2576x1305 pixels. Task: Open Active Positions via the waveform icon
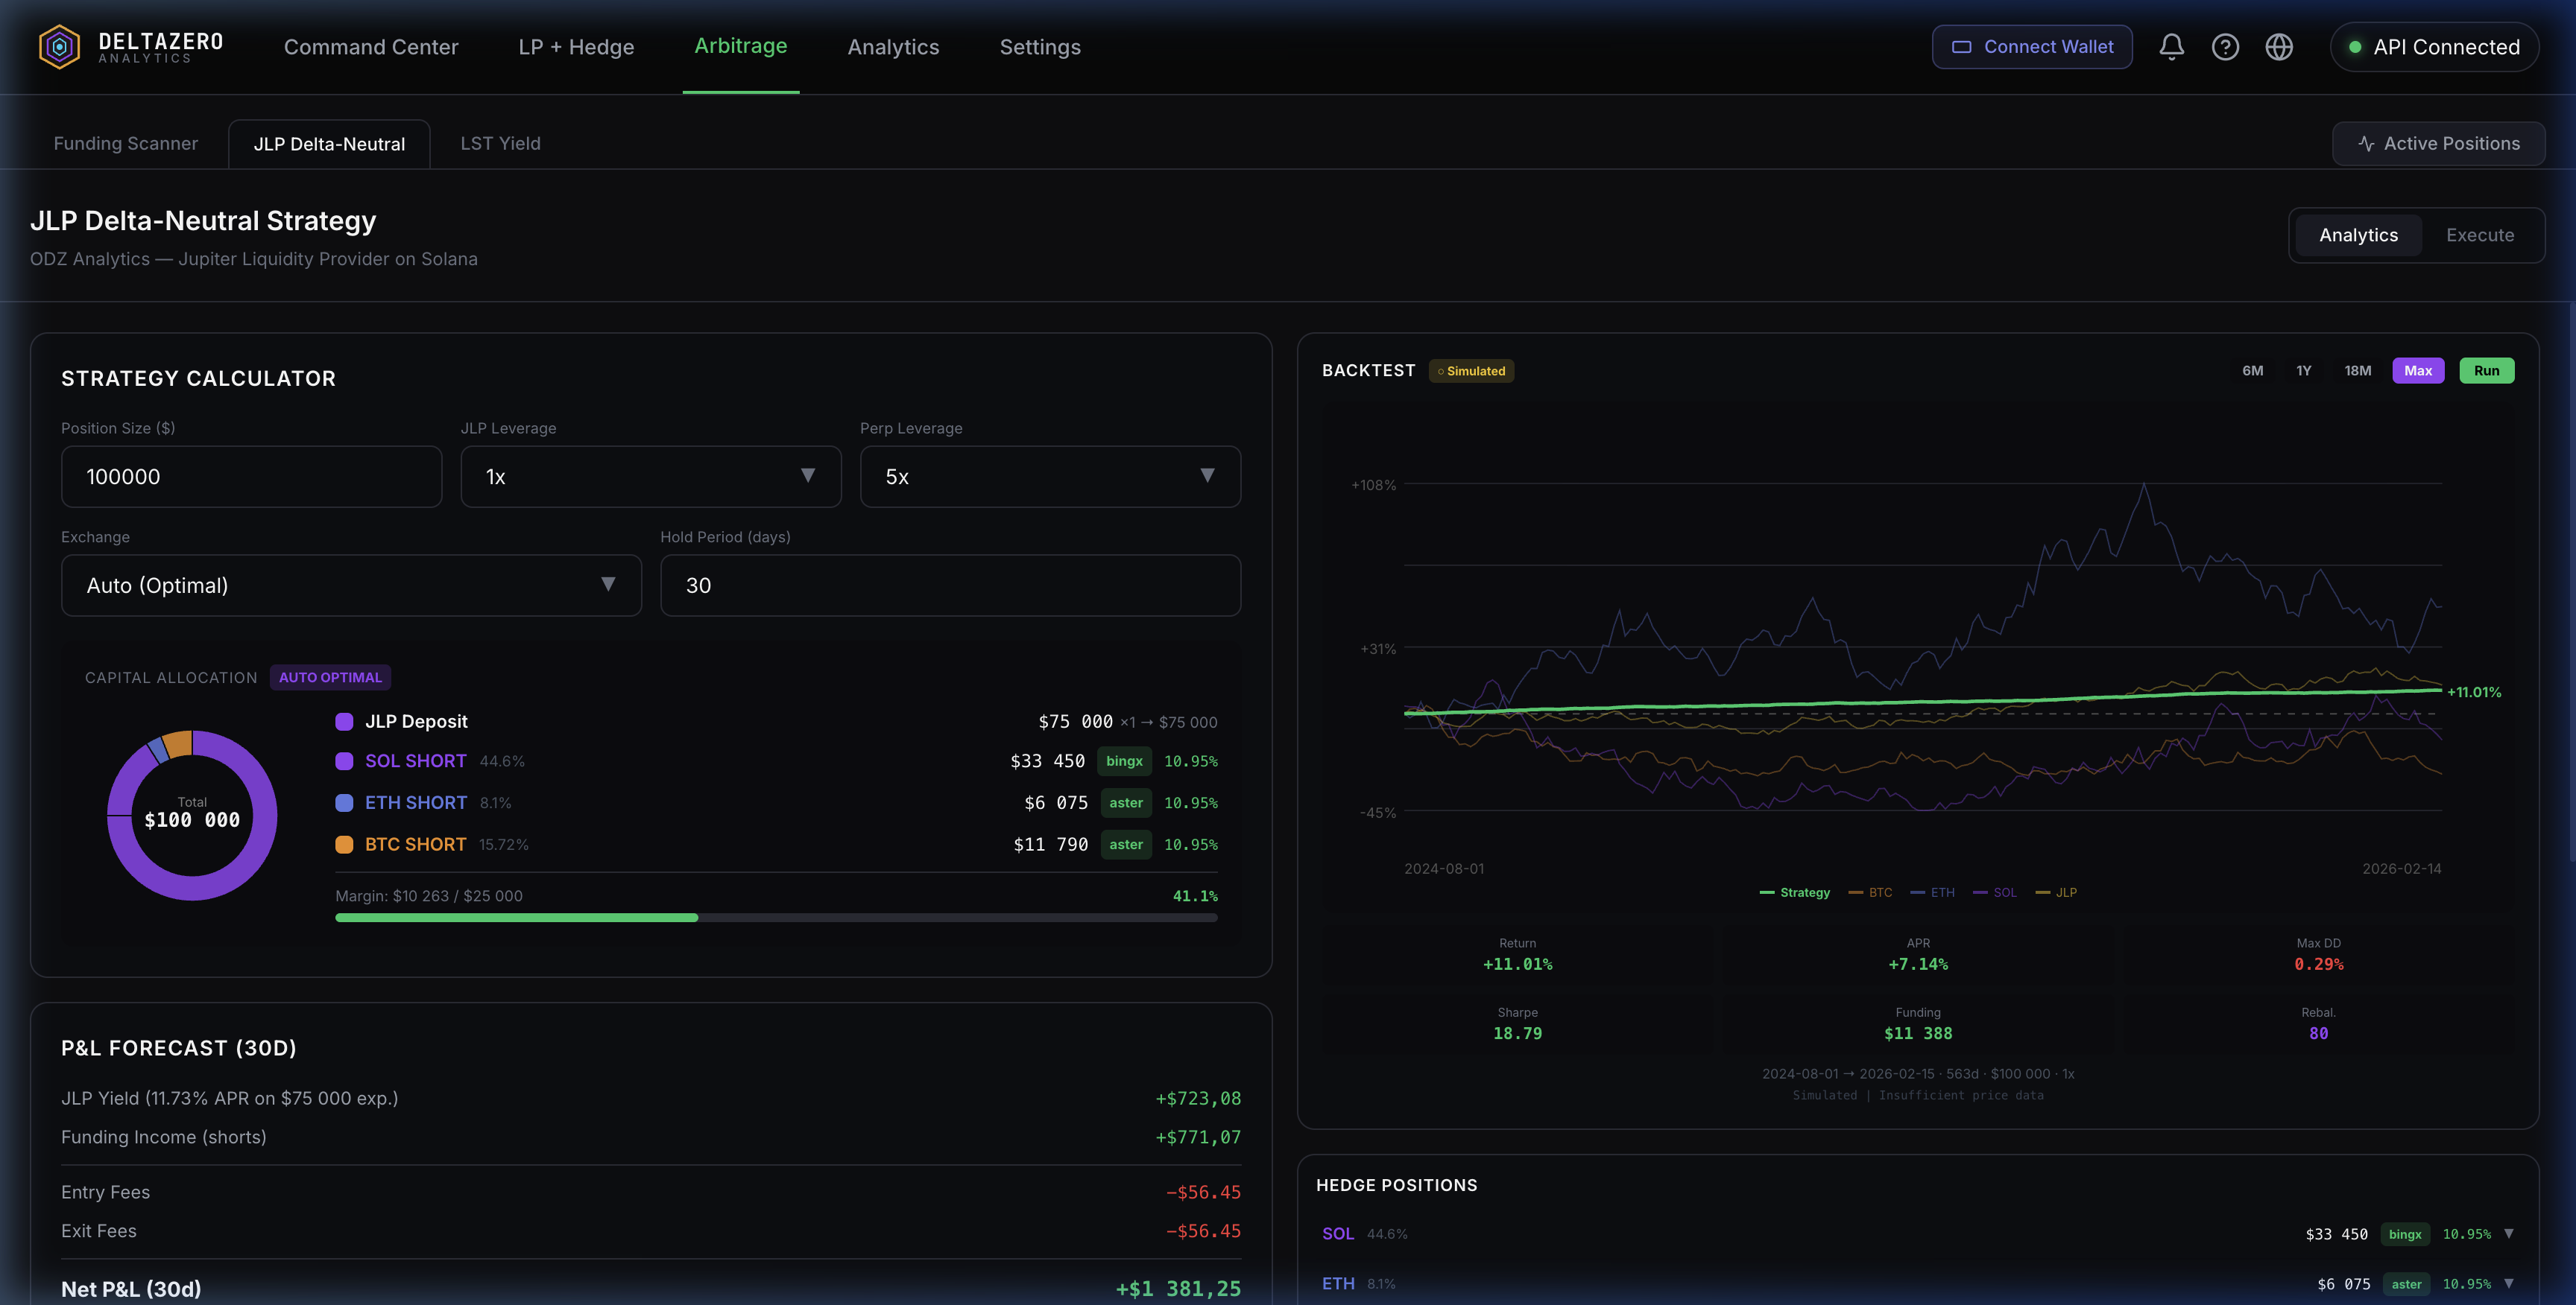pyautogui.click(x=2439, y=143)
